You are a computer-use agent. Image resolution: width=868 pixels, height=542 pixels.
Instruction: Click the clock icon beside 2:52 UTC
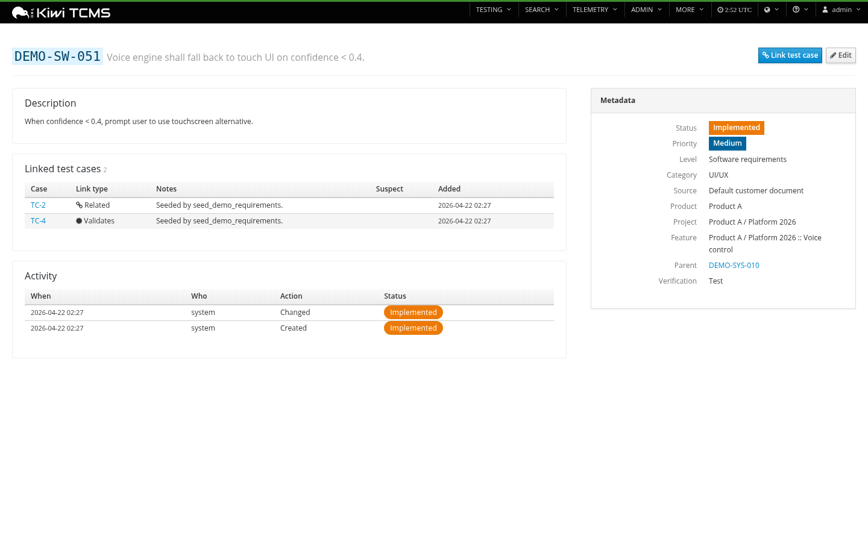[x=720, y=10]
